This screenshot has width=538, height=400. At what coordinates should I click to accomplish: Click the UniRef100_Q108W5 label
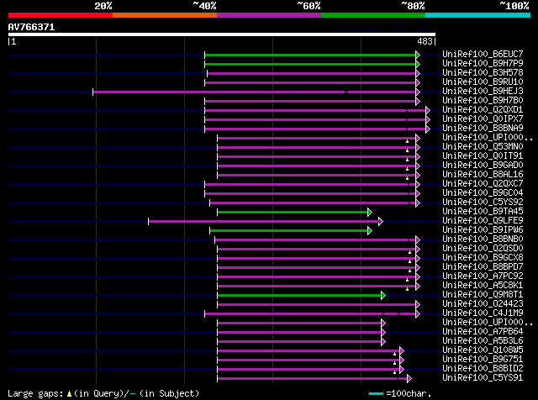483,350
